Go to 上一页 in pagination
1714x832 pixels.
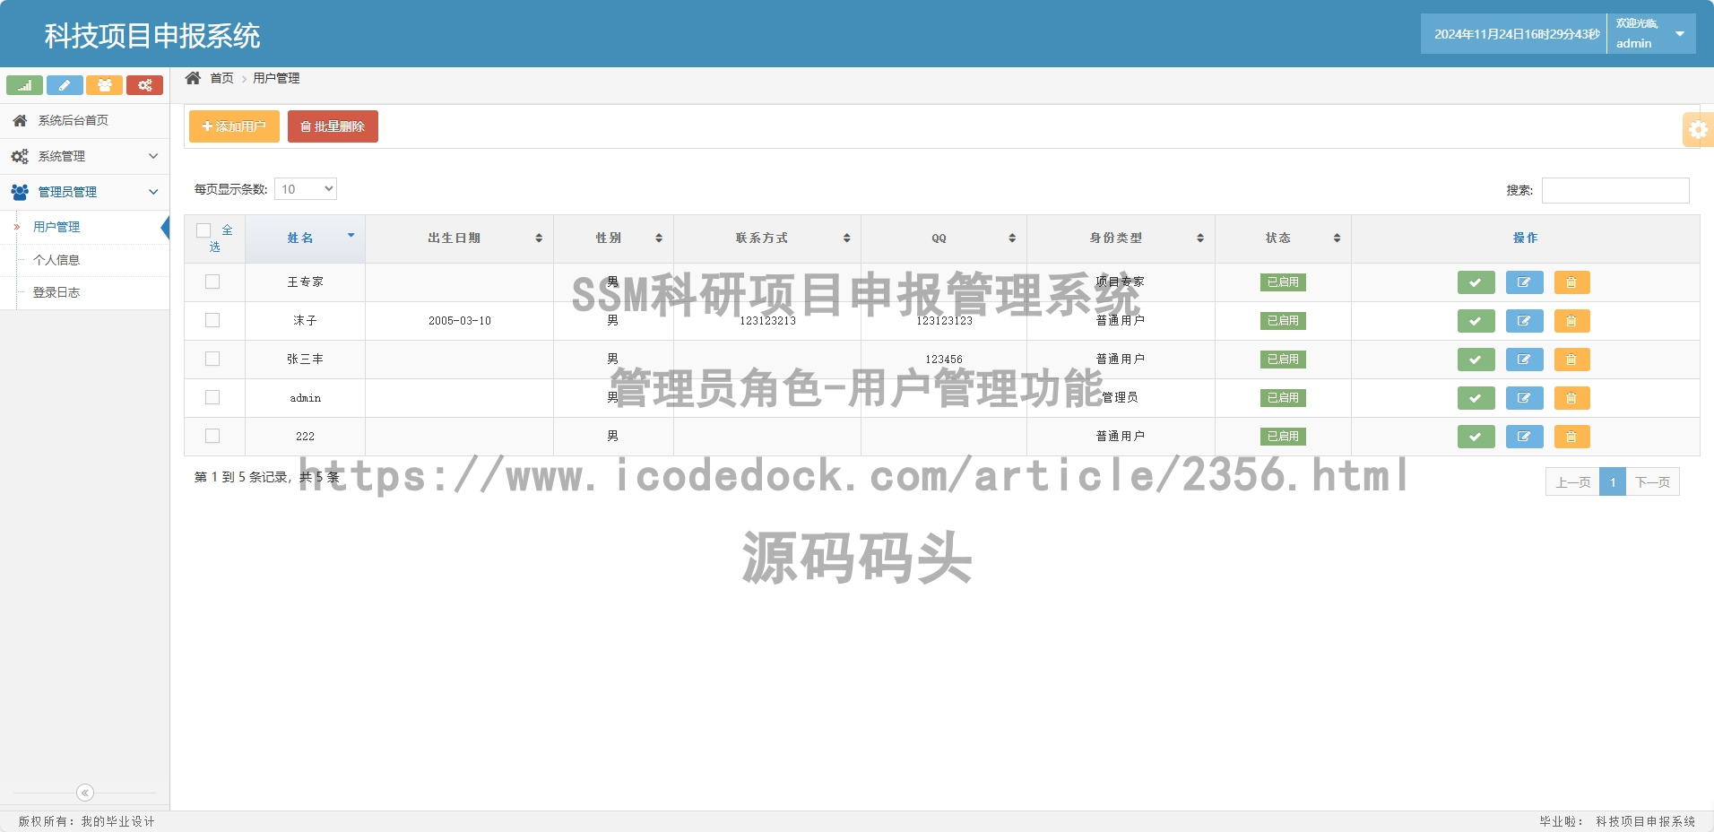point(1572,481)
